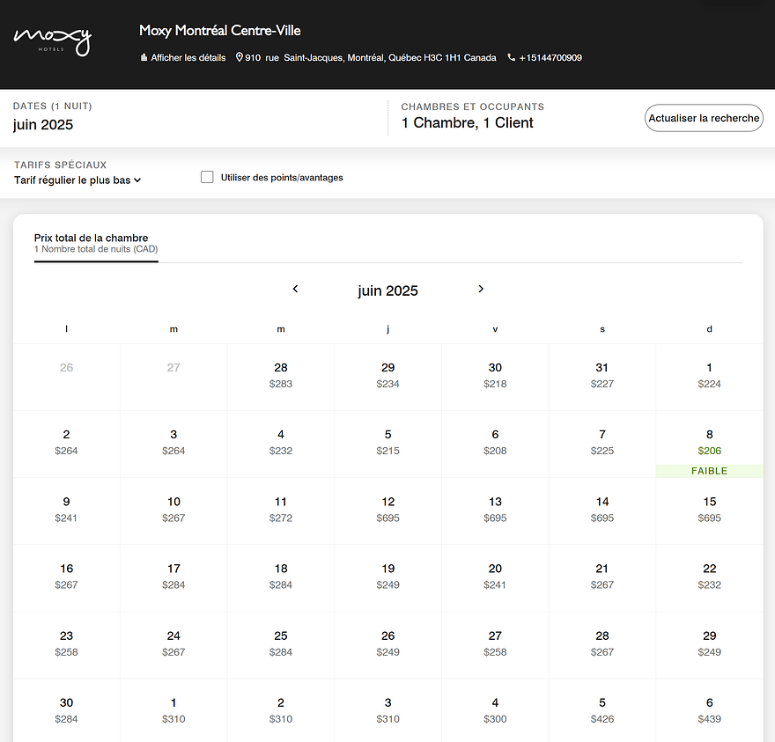
Task: Pick June 28 priced at $267
Action: 602,645
